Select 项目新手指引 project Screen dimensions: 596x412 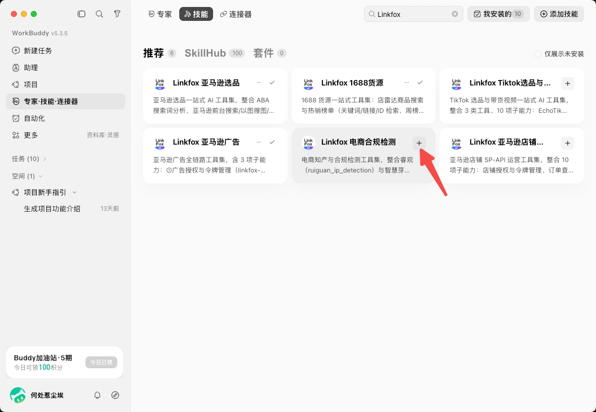click(45, 192)
